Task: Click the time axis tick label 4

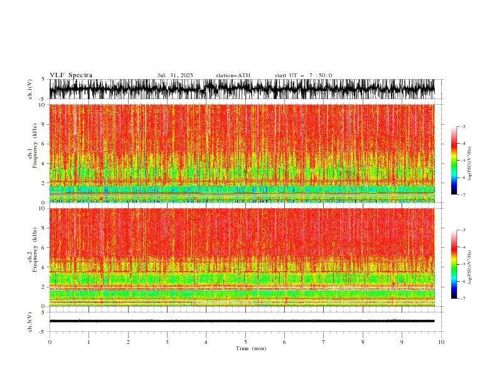Action: tap(206, 342)
